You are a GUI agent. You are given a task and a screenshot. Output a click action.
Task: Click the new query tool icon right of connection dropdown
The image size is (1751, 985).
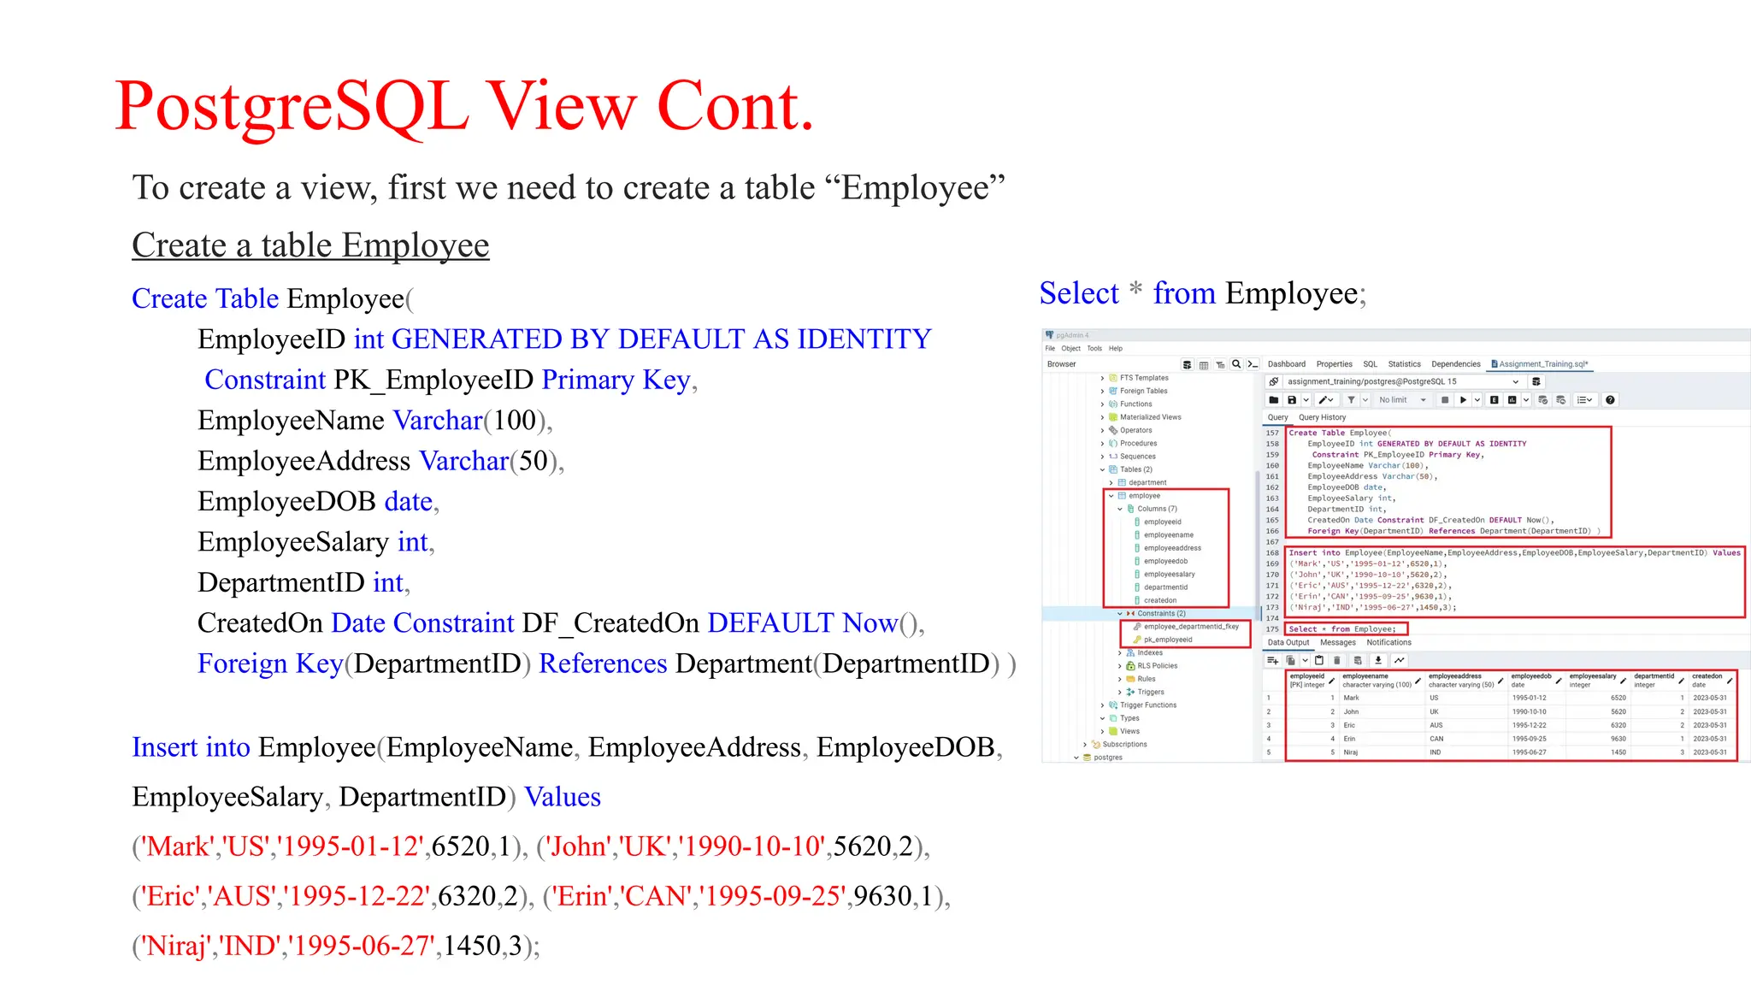1536,381
